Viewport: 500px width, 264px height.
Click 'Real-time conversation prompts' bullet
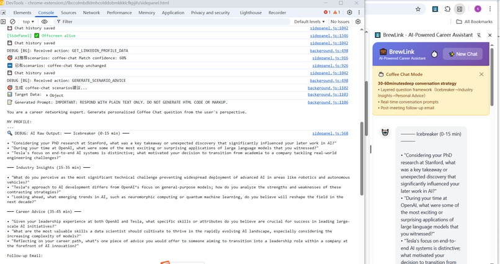(409, 102)
